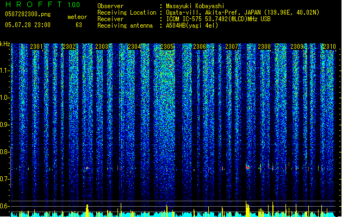Select the ICOM IC-575 receiver description

(x=218, y=19)
